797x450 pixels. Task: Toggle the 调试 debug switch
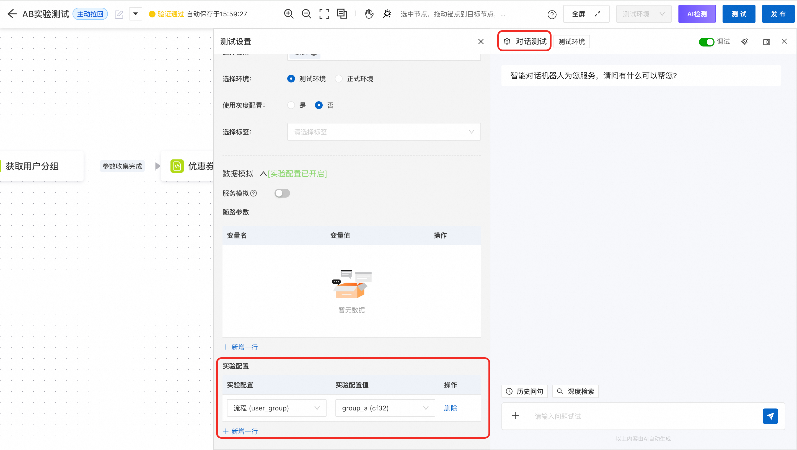706,42
